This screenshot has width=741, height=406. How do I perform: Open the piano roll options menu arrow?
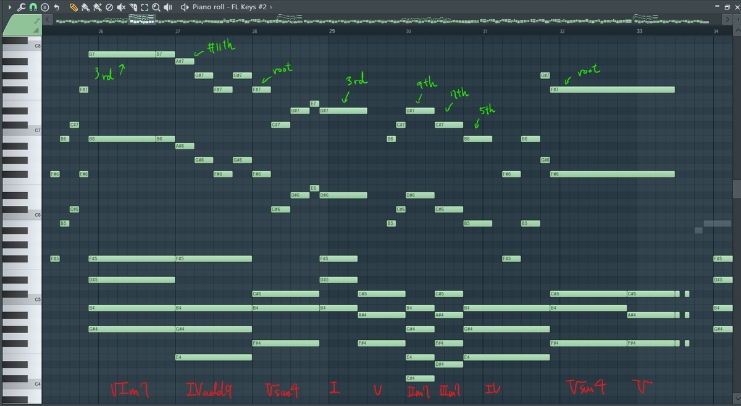point(9,7)
